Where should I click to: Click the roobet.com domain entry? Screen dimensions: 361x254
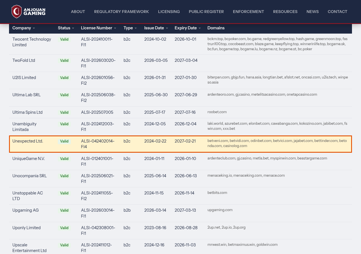tap(217, 112)
